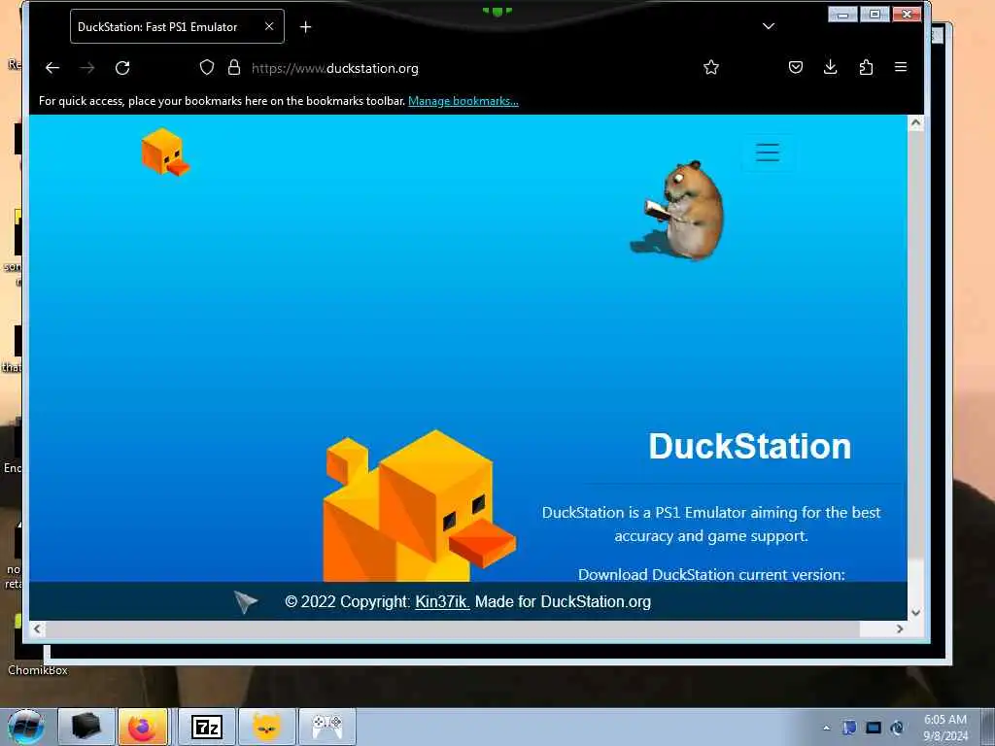Click the Download DuckStation current version text
The height and width of the screenshot is (746, 995).
711,574
